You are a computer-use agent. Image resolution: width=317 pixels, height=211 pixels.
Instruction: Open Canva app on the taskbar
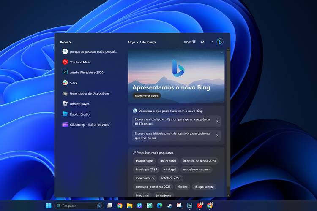click(139, 206)
